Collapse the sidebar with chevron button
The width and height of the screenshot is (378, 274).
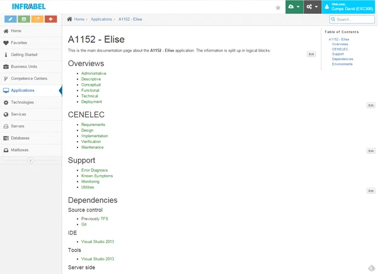(x=31, y=160)
